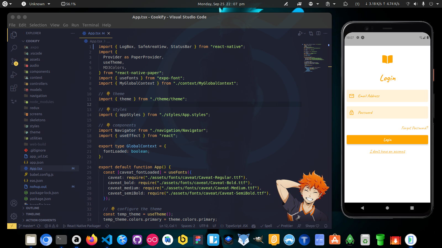Open the Accounts menu in the activity bar

[14, 203]
